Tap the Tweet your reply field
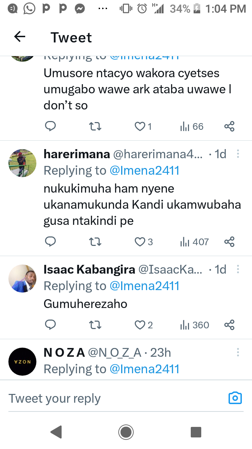This screenshot has width=252, height=449. pos(105,398)
